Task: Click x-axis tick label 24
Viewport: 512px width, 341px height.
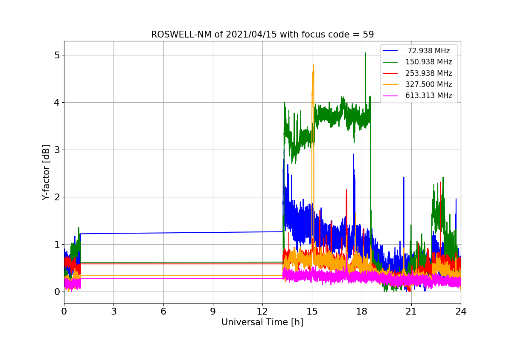Action: (461, 312)
